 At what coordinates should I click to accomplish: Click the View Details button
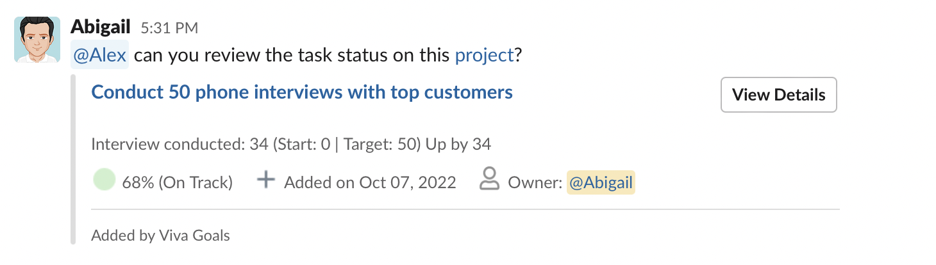tap(779, 95)
